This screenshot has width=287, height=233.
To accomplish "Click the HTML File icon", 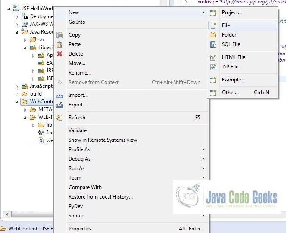I will coord(213,57).
